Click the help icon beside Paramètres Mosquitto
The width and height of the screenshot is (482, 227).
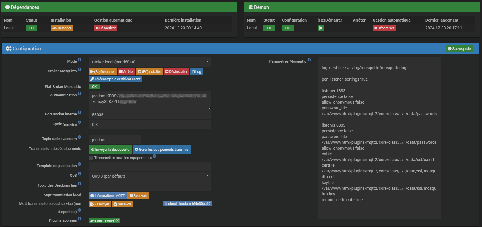[x=309, y=60]
